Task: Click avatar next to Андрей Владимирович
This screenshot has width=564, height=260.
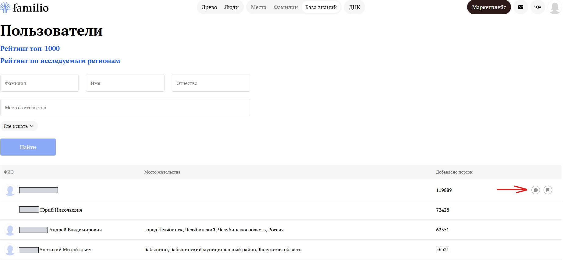Action: pyautogui.click(x=10, y=230)
